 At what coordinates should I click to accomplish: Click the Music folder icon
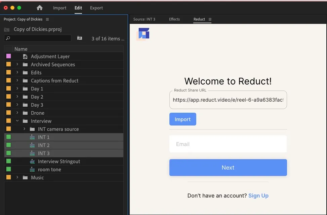pos(25,177)
